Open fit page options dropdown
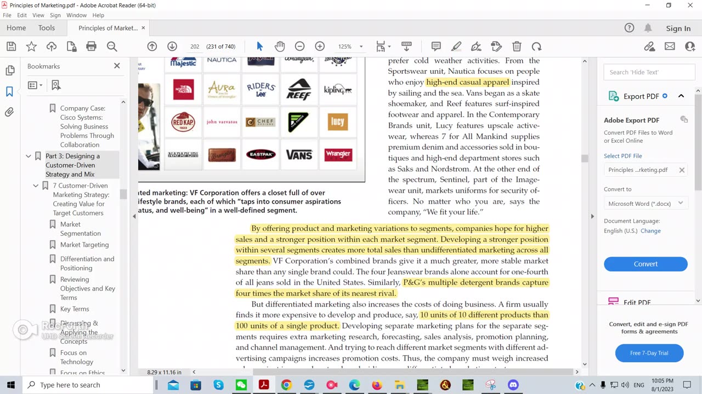 pos(383,47)
